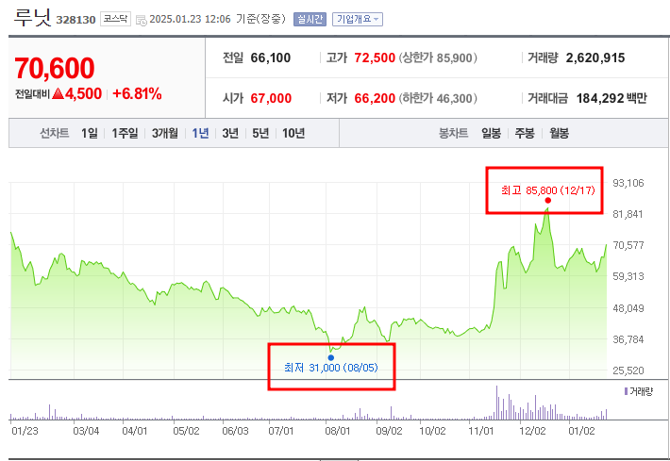Select the 3년 line chart tab
Viewport: 670px width, 461px height.
[x=230, y=133]
